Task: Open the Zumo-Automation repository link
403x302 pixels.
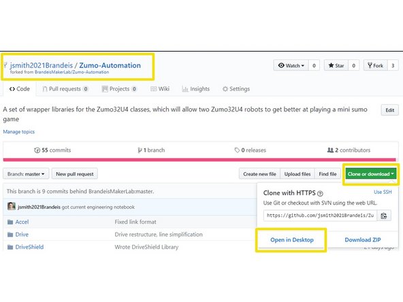Action: point(110,65)
